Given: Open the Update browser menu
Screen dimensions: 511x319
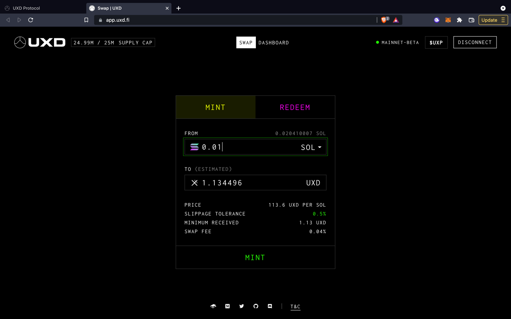Looking at the screenshot, I should [x=493, y=20].
